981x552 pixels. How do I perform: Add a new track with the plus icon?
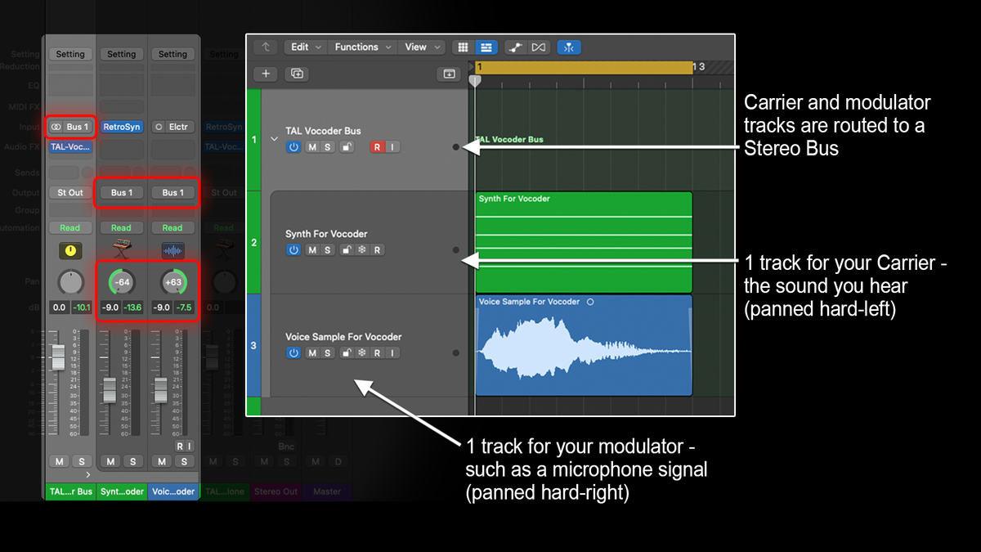pyautogui.click(x=265, y=74)
